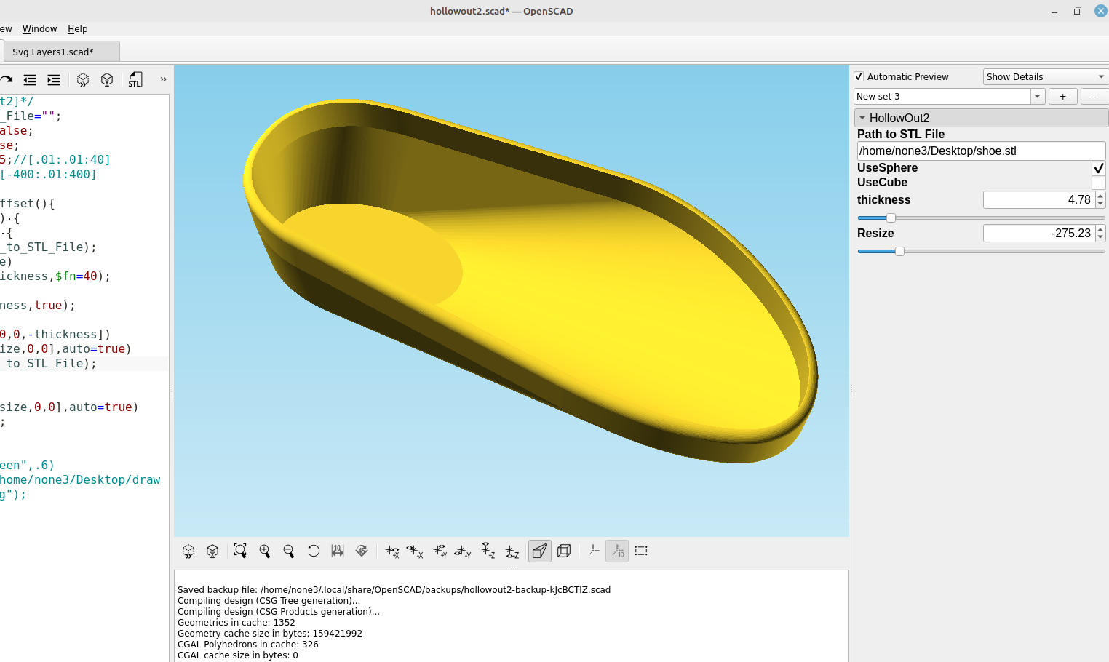The height and width of the screenshot is (662, 1109).
Task: Set view to +X axis
Action: tap(392, 551)
